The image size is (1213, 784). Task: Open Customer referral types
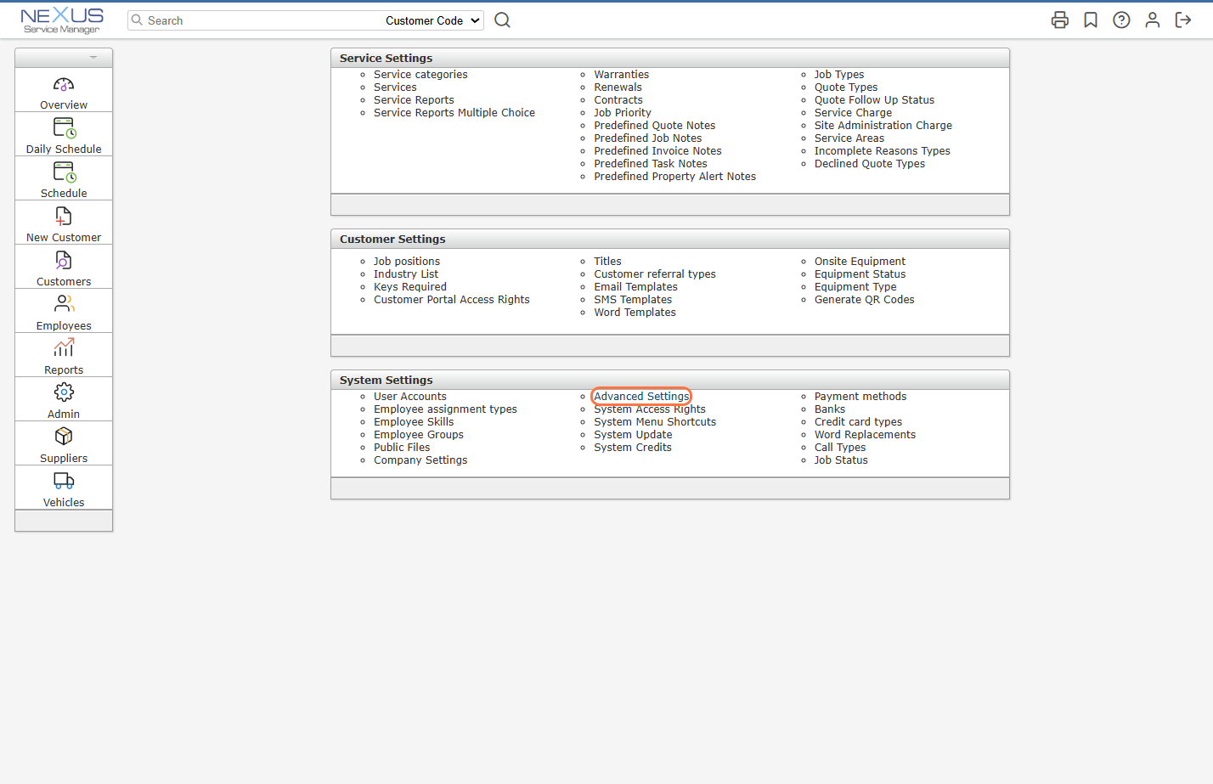click(x=655, y=274)
